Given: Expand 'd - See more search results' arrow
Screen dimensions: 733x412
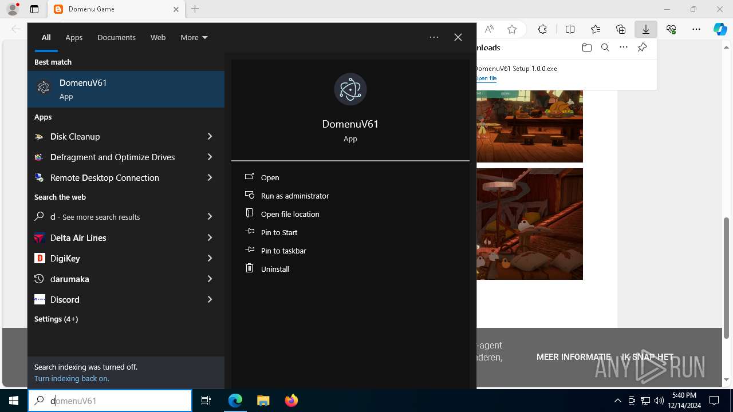Looking at the screenshot, I should 210,217.
